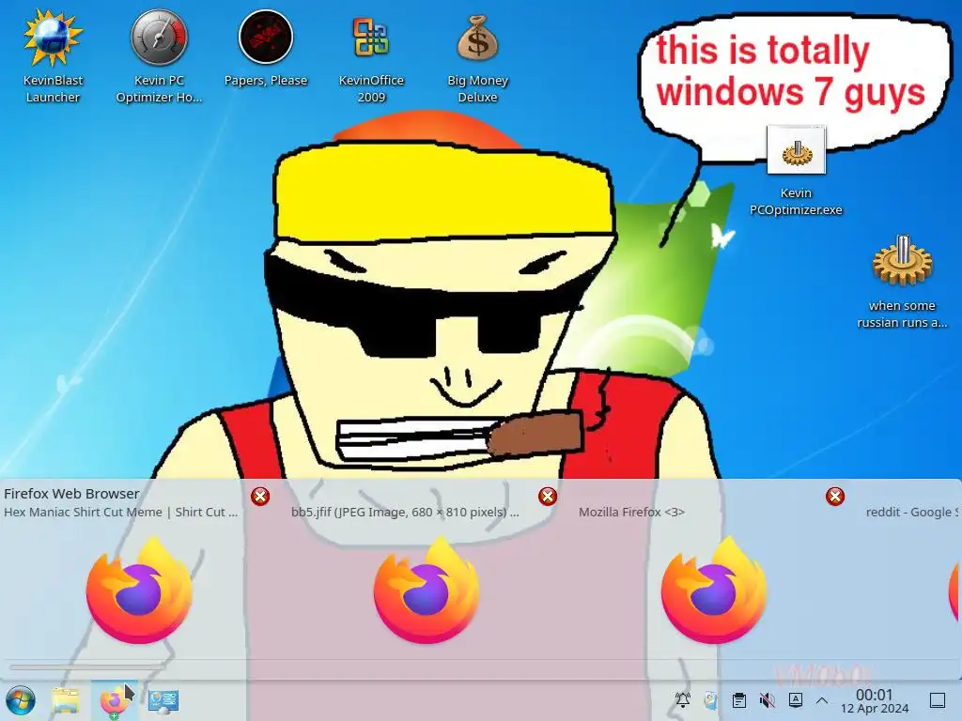Image resolution: width=962 pixels, height=721 pixels.
Task: Open the KevinBlast Launcher desktop icon
Action: [53, 55]
